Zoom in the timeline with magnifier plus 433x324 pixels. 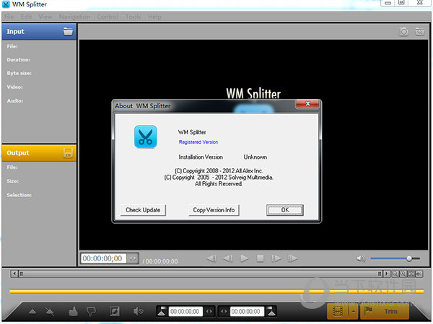403,273
